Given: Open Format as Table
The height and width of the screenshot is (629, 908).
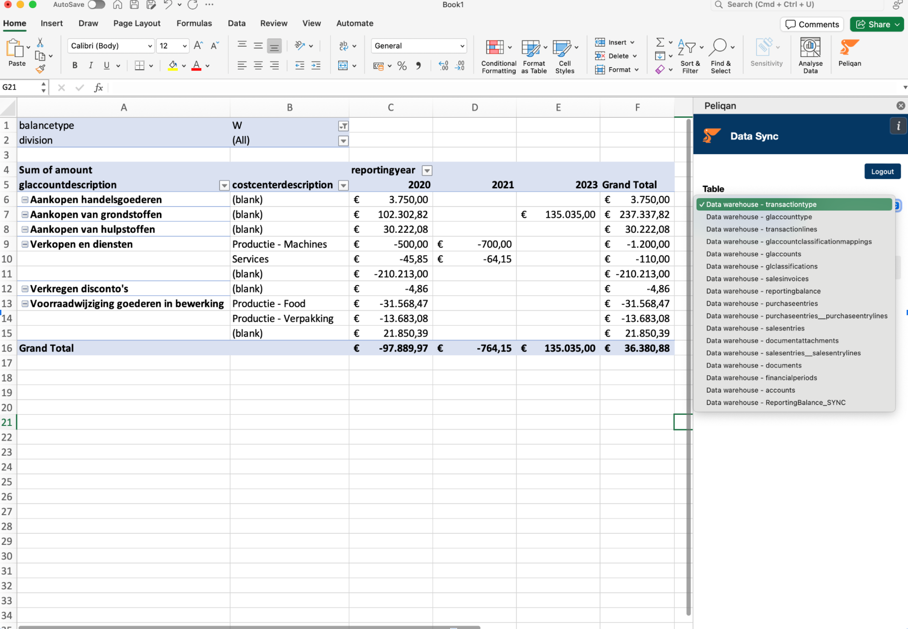Looking at the screenshot, I should (534, 56).
